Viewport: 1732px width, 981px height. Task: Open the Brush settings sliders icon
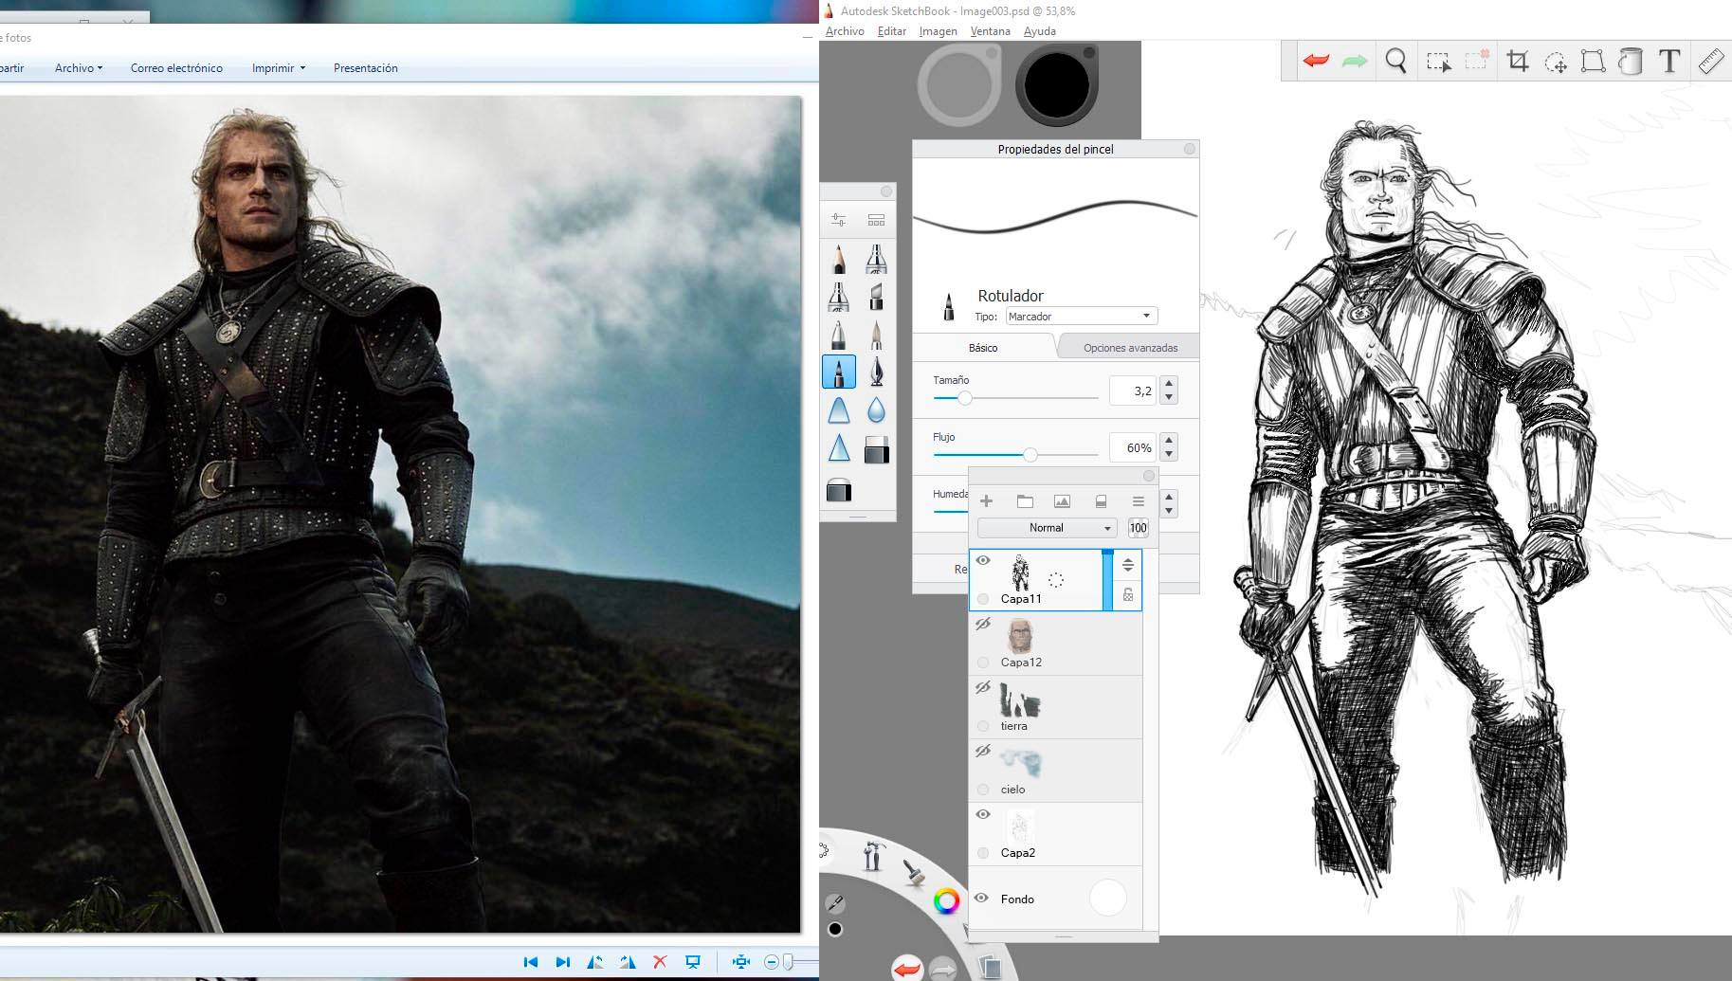coord(838,220)
